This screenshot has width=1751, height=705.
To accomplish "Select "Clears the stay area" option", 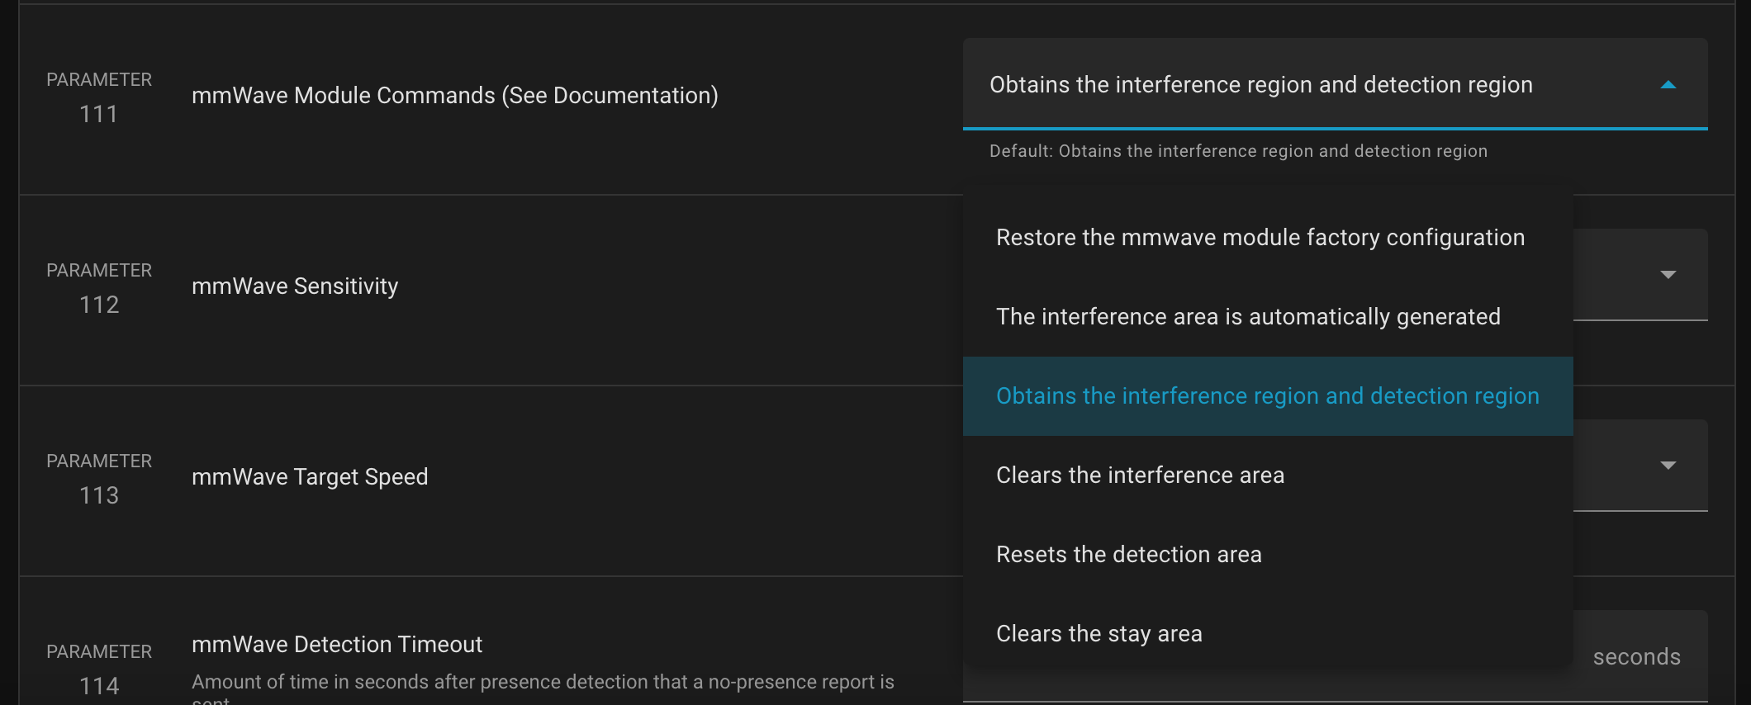I will coord(1099,634).
